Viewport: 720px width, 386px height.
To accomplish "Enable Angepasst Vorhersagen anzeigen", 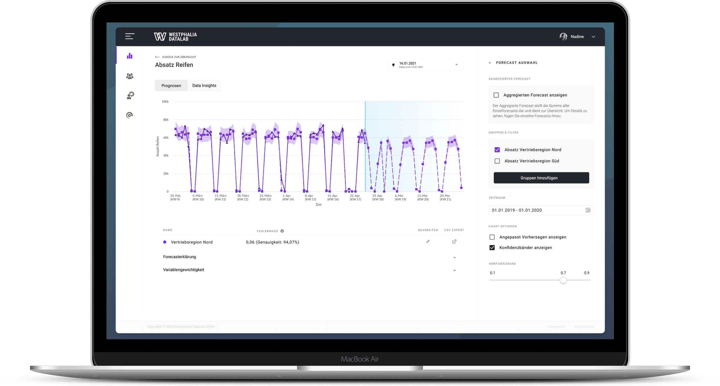I will pos(492,237).
